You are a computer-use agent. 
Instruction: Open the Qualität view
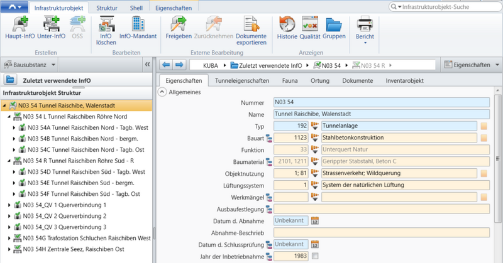click(x=310, y=28)
